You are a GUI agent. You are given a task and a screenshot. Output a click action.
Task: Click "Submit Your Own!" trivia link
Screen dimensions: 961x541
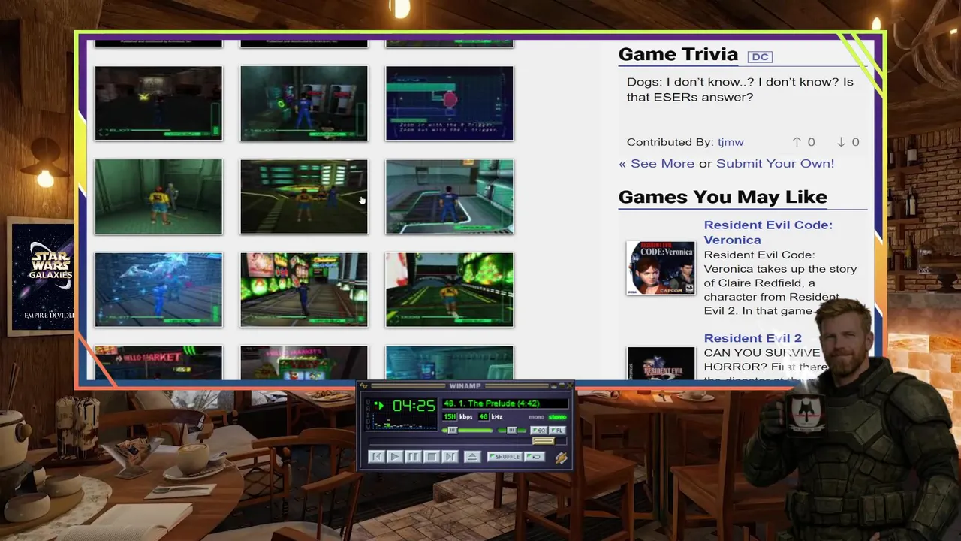[x=775, y=163]
